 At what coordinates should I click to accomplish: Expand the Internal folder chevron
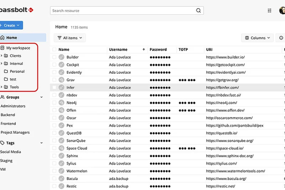[1, 63]
